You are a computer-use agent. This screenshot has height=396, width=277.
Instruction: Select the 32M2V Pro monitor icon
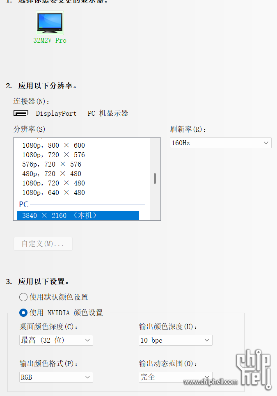[50, 23]
